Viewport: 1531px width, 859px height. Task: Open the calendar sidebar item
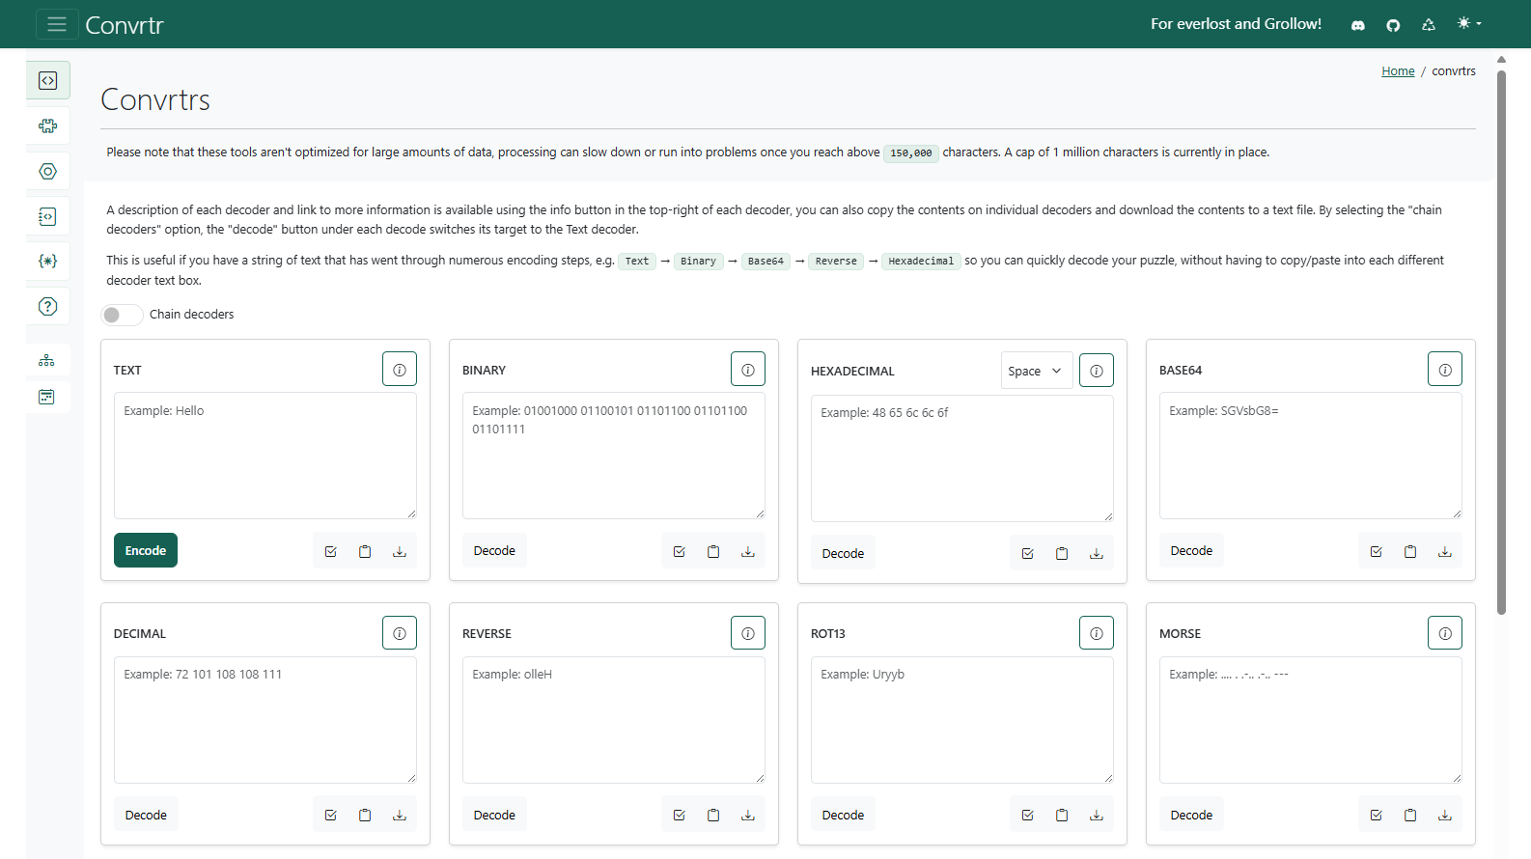(47, 397)
